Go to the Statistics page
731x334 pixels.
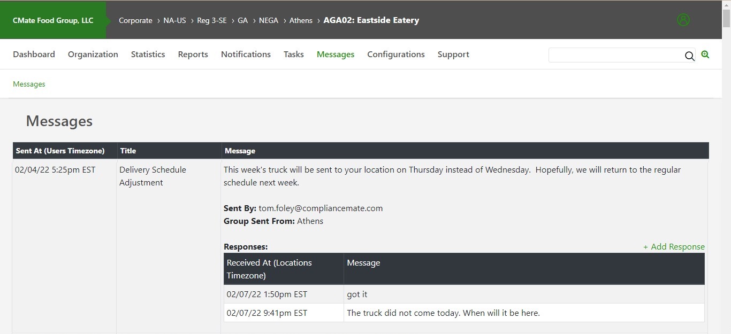click(148, 55)
